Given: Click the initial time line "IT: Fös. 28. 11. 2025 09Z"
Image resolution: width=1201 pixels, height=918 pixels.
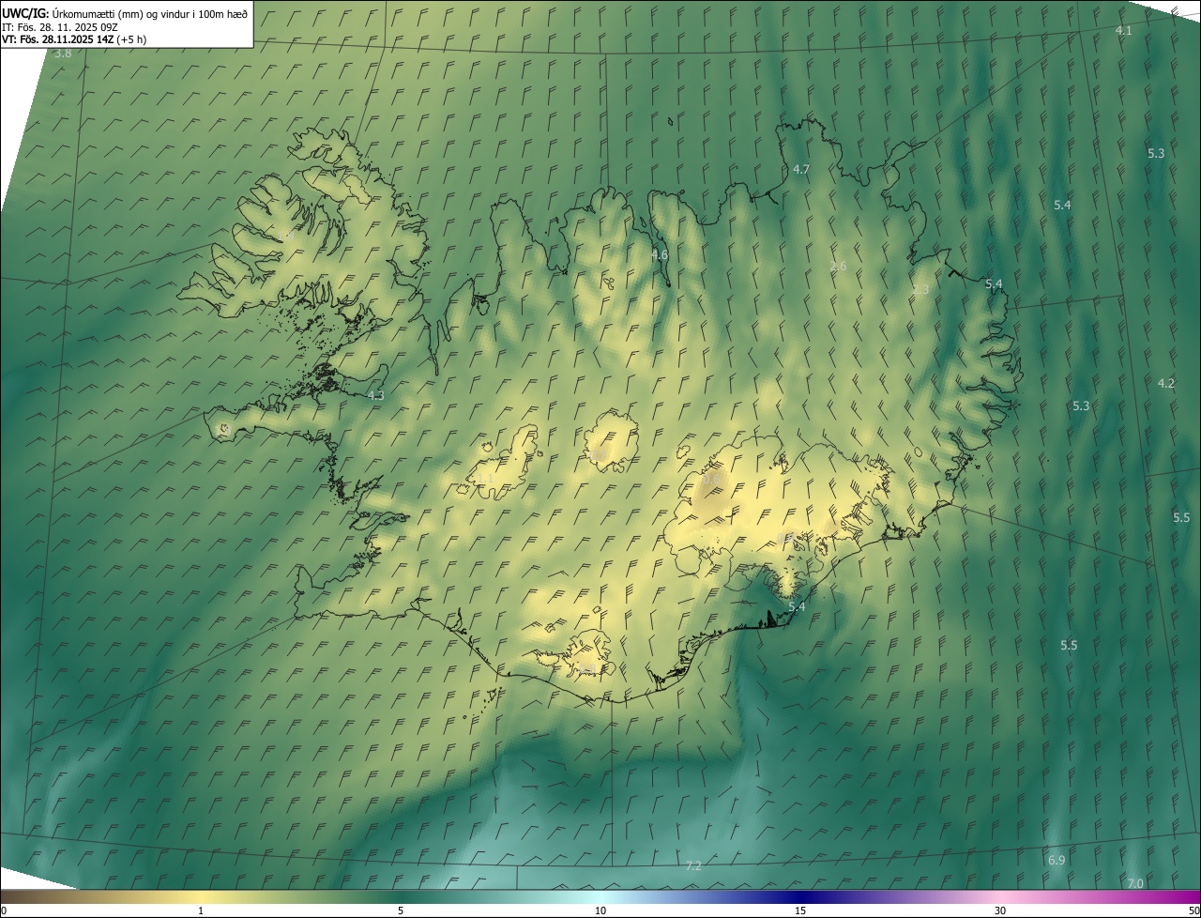Looking at the screenshot, I should [x=58, y=26].
